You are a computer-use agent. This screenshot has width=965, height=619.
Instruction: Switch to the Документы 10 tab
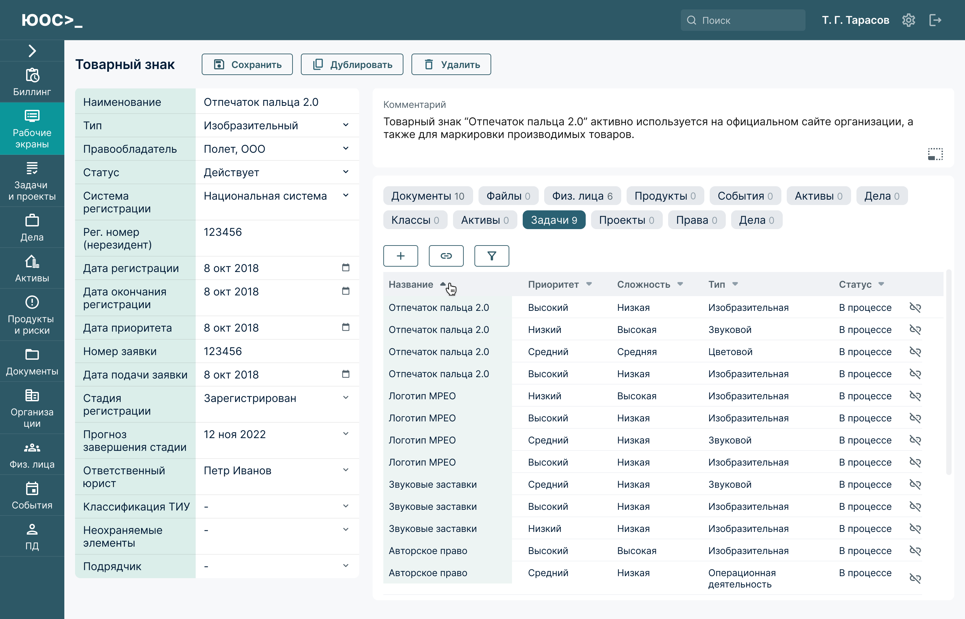point(428,196)
